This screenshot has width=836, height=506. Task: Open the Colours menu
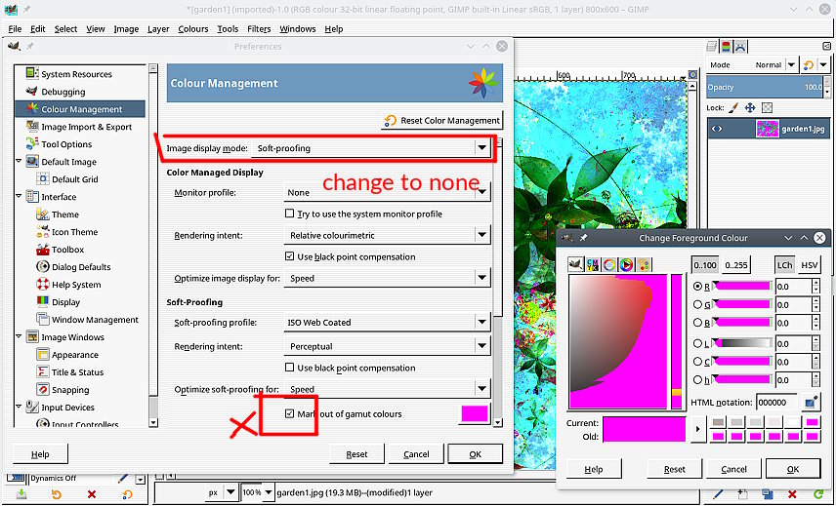193,28
